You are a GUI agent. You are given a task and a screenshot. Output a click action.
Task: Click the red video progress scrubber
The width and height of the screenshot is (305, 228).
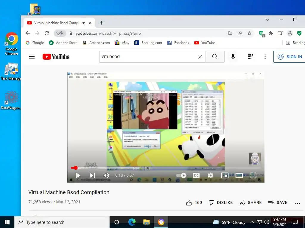pos(76,168)
